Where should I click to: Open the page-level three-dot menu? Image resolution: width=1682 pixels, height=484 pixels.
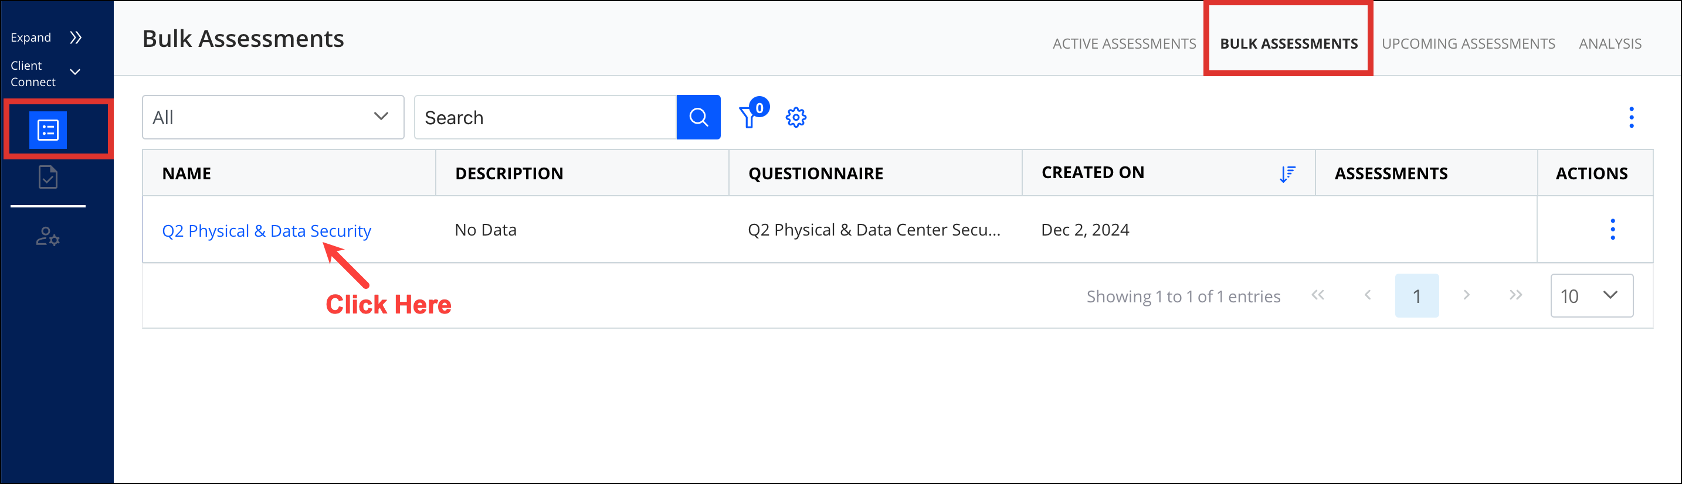[x=1631, y=117]
